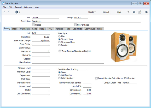Expand the Create dropdown
151x108 pixels.
point(92,12)
